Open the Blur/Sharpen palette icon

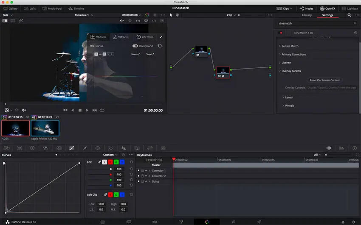[x=124, y=148]
